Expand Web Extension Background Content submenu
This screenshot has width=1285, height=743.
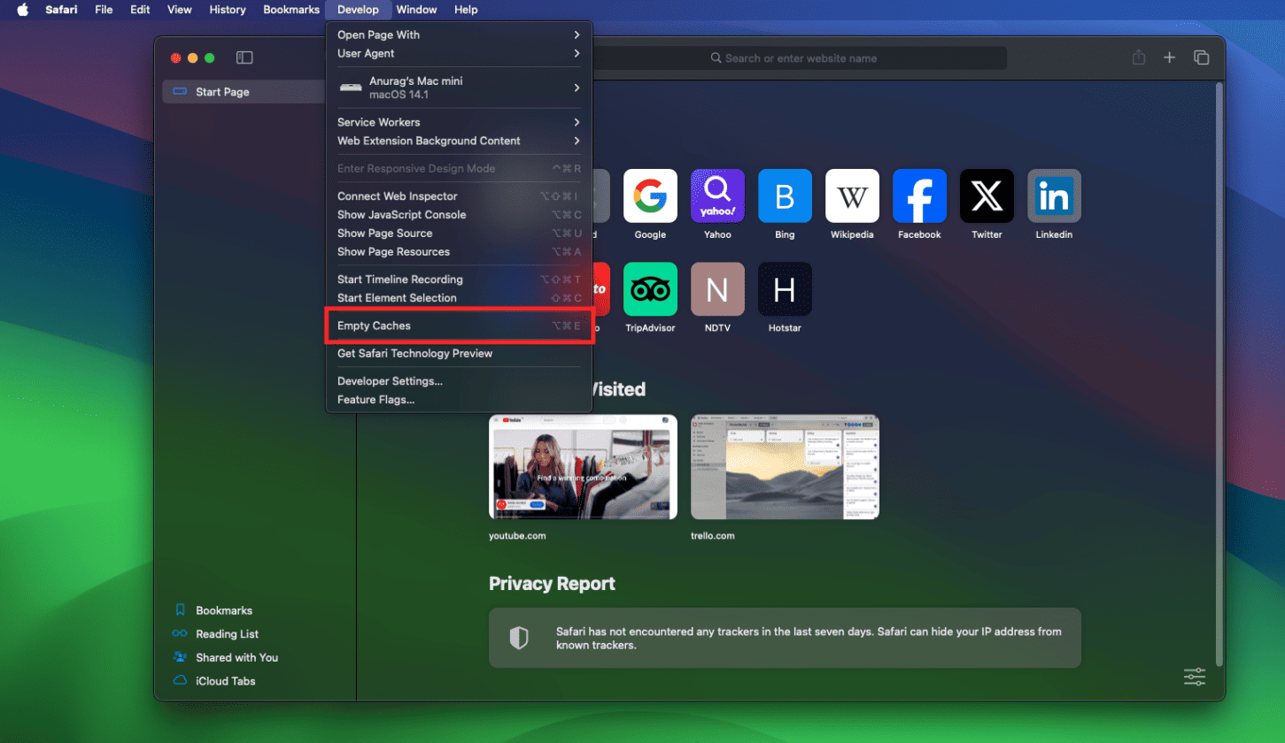click(459, 141)
